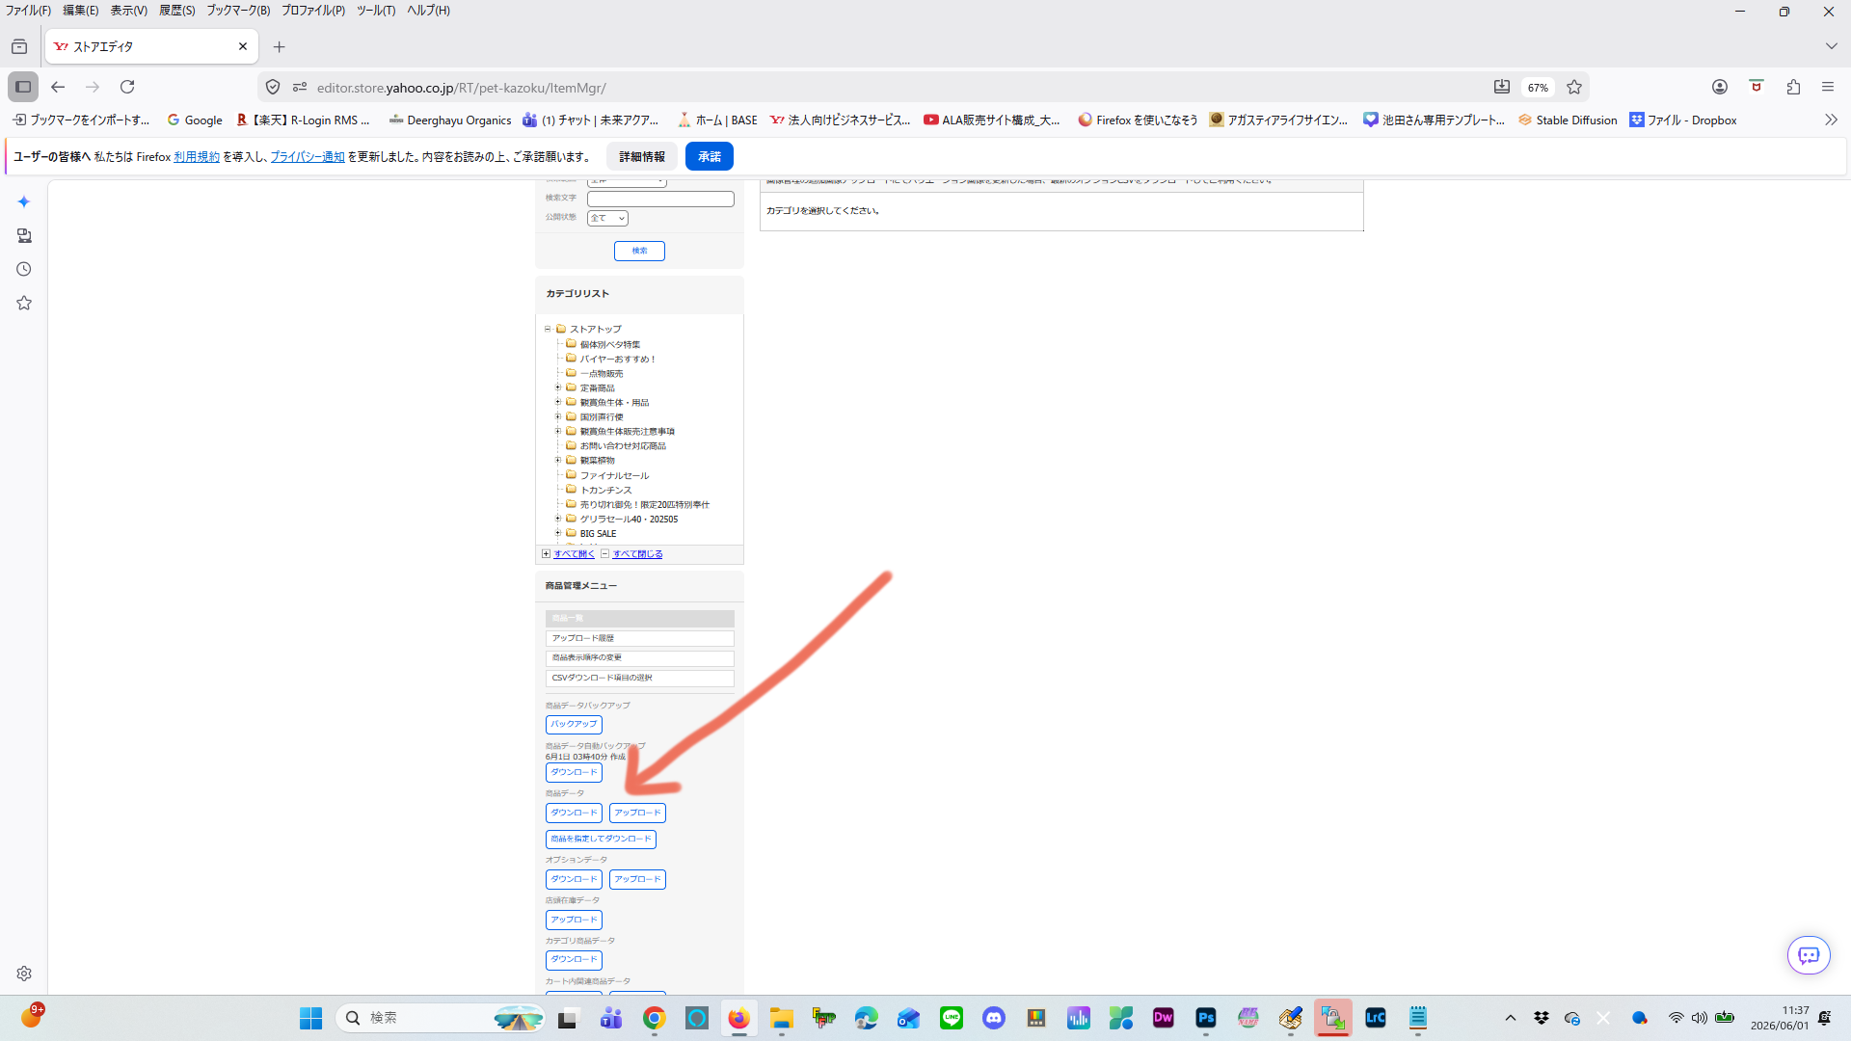Image resolution: width=1851 pixels, height=1041 pixels.
Task: Open a new browser tab
Action: [x=280, y=46]
